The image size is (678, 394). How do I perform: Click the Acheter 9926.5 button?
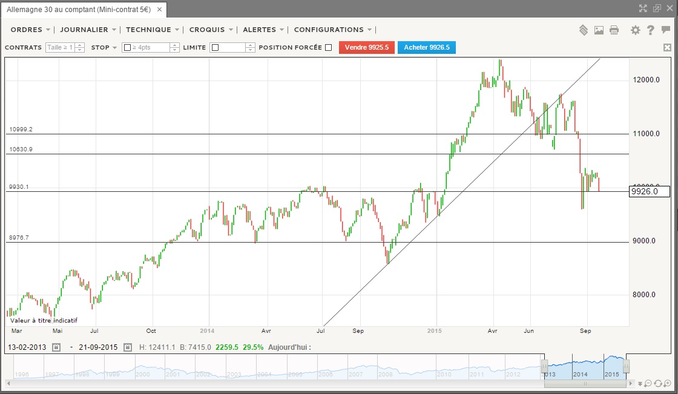click(x=427, y=47)
